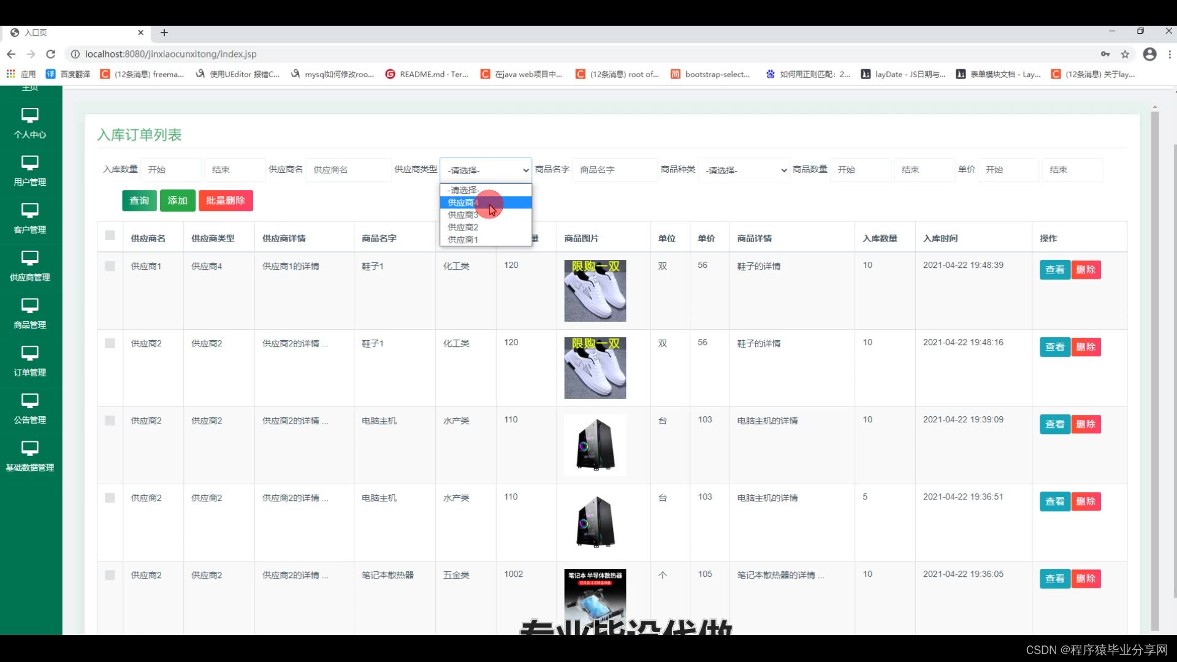Image resolution: width=1177 pixels, height=662 pixels.
Task: Open 订单管理 sidebar icon
Action: click(x=29, y=353)
